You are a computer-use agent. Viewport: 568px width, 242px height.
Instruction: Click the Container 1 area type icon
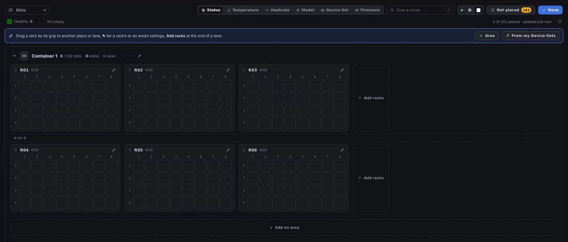pyautogui.click(x=24, y=56)
